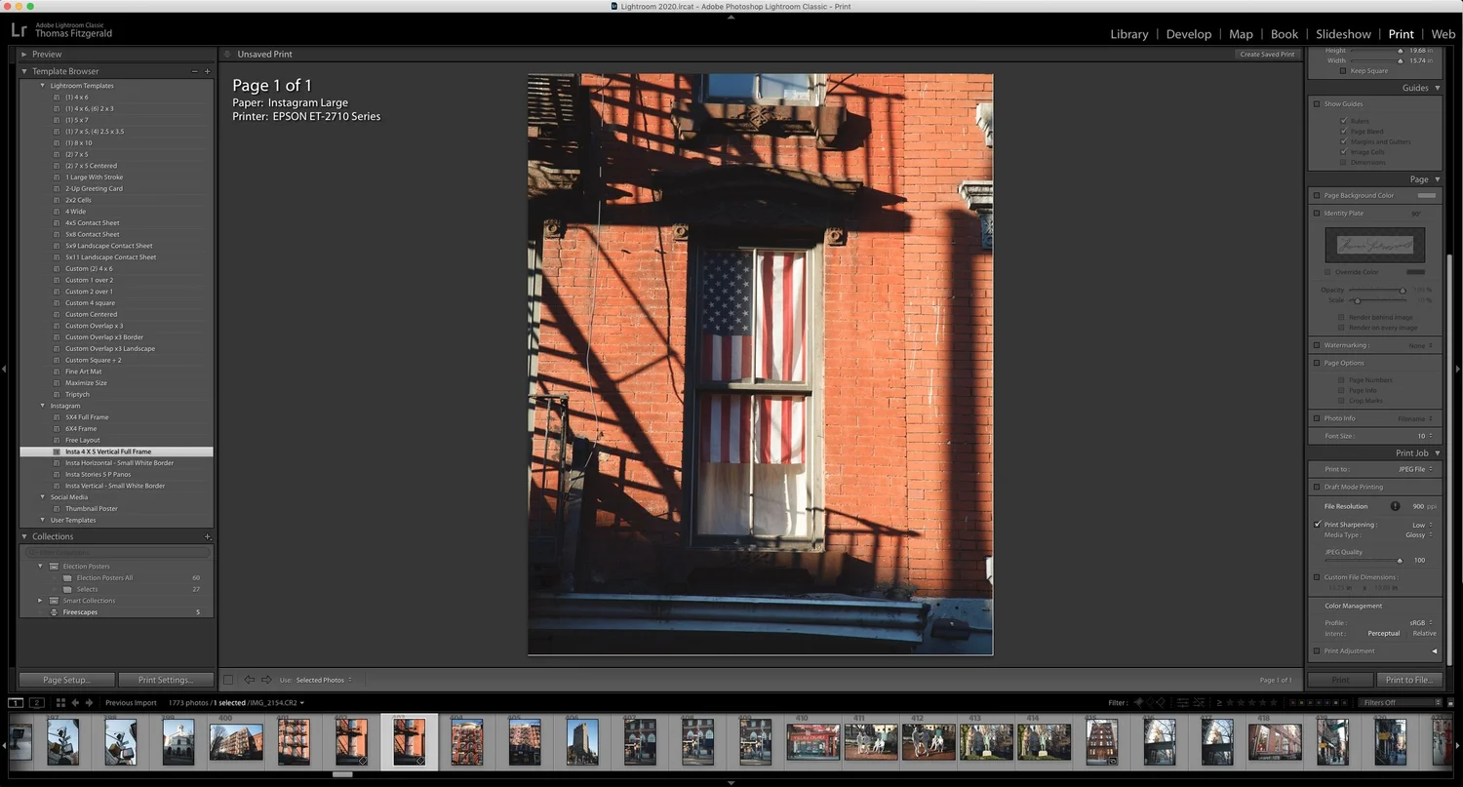1463x787 pixels.
Task: Click Create Saved Print
Action: click(x=1267, y=55)
